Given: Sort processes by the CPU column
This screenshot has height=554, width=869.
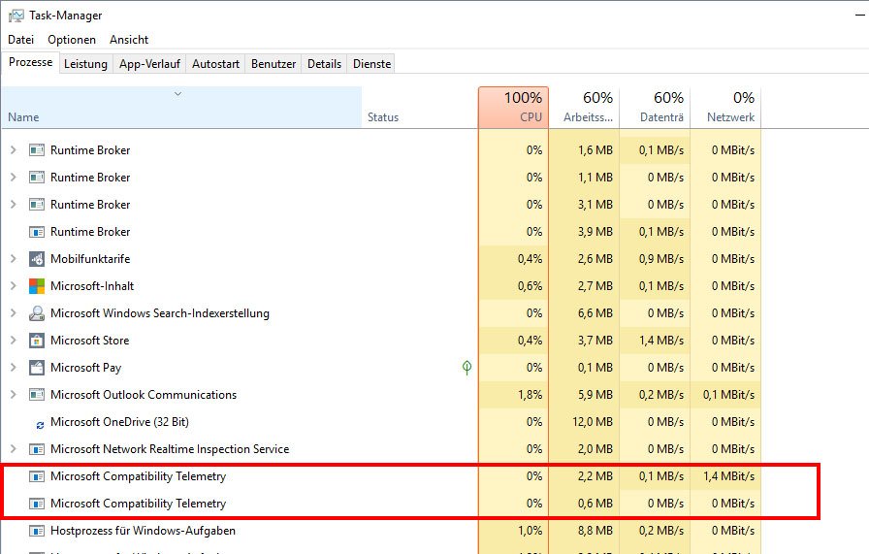Looking at the screenshot, I should [513, 108].
